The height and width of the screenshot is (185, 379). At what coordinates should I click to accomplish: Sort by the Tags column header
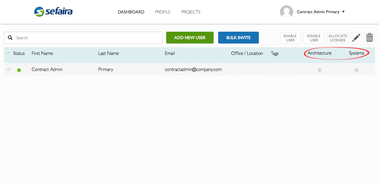click(x=275, y=53)
